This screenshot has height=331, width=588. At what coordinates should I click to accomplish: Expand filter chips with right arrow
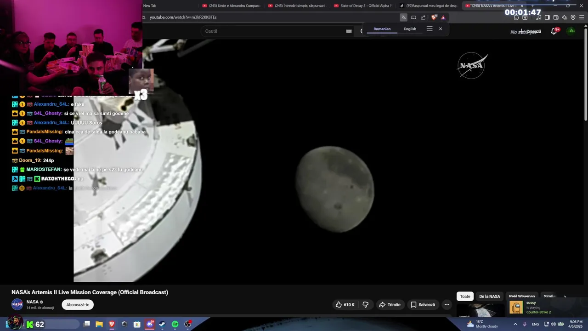click(x=565, y=297)
